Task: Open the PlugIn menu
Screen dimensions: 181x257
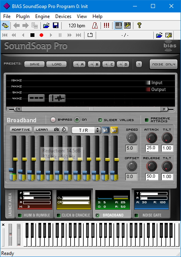Action: [23, 16]
